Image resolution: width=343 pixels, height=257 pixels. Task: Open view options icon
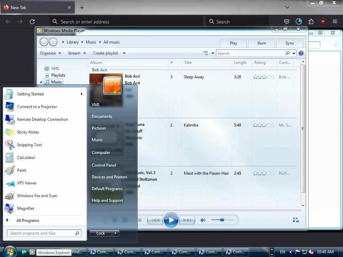pos(205,53)
